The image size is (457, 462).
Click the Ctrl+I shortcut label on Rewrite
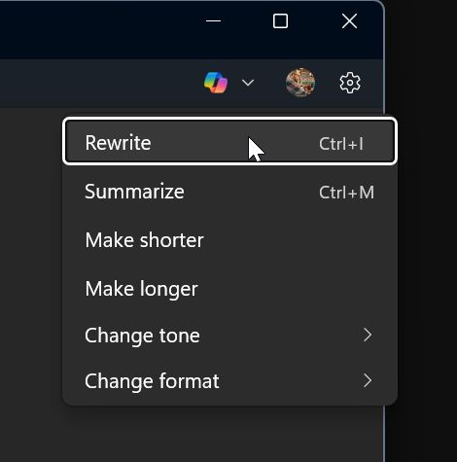coord(341,144)
